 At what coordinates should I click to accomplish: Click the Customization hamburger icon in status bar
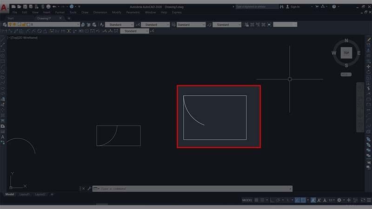point(369,200)
